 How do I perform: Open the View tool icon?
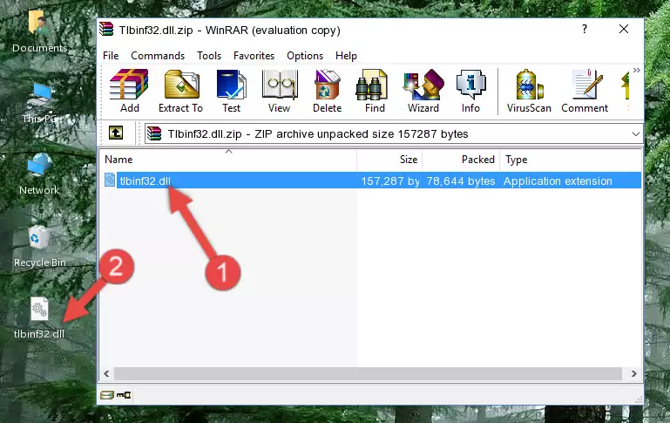pos(280,91)
